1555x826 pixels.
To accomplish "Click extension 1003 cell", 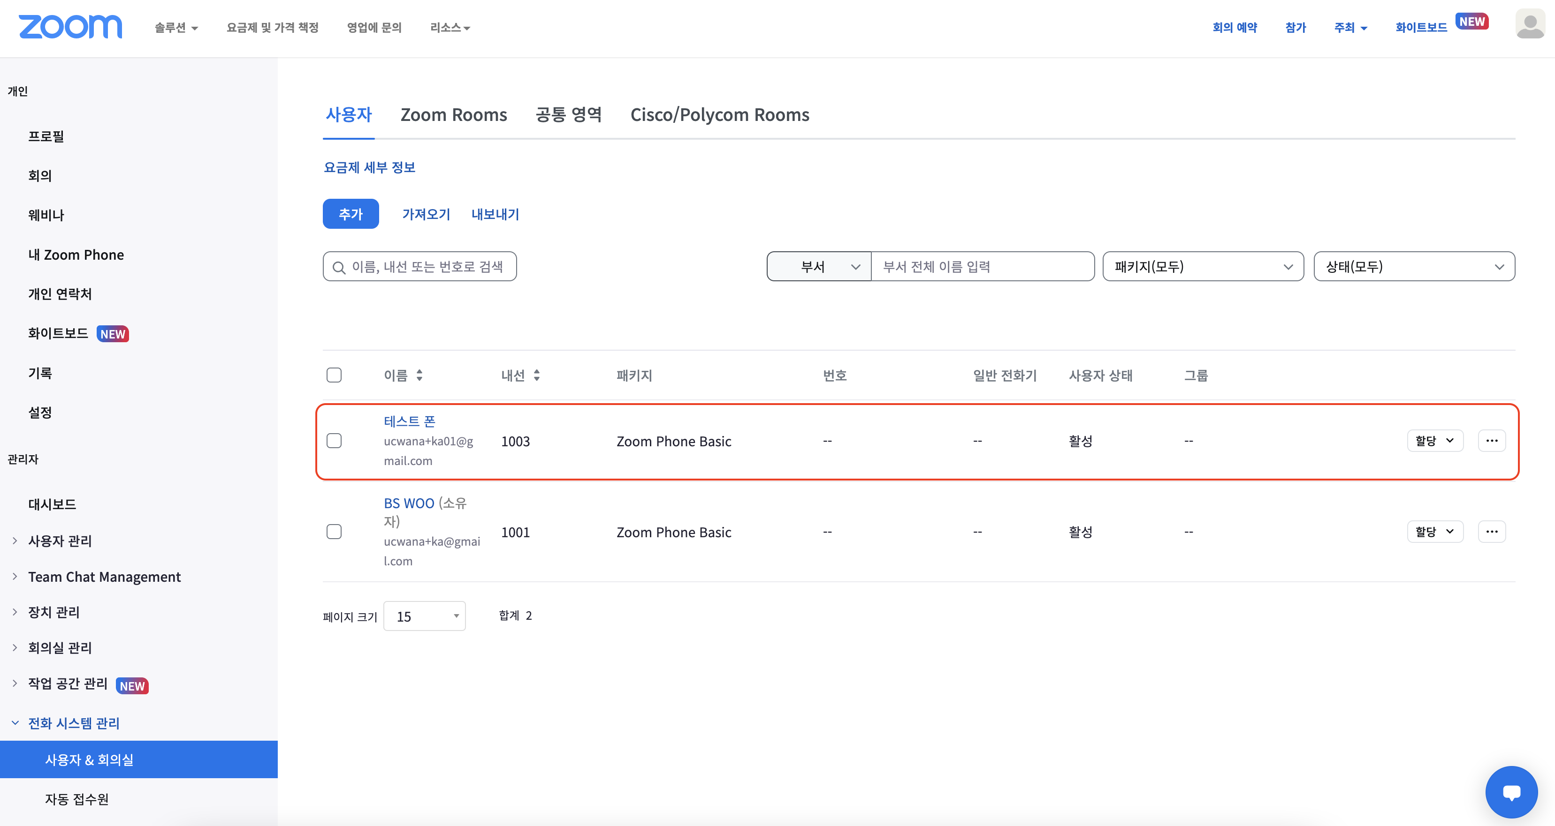I will 516,441.
